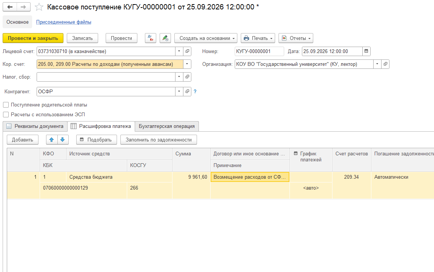Open the Печать dropdown menu

[x=258, y=38]
